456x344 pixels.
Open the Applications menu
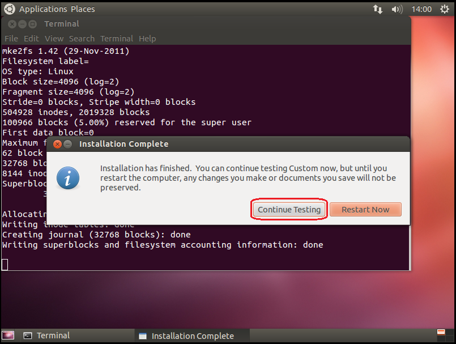pos(43,9)
